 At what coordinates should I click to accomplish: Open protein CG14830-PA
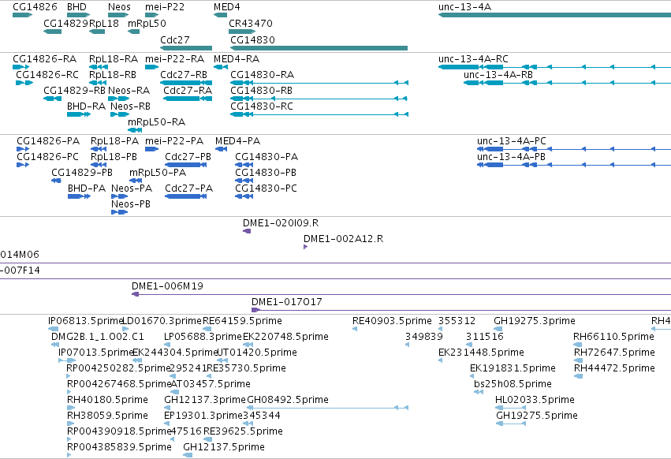click(267, 157)
